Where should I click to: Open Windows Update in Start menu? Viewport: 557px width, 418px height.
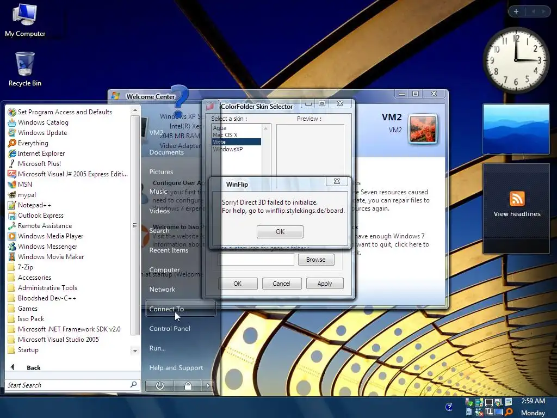[x=38, y=133]
